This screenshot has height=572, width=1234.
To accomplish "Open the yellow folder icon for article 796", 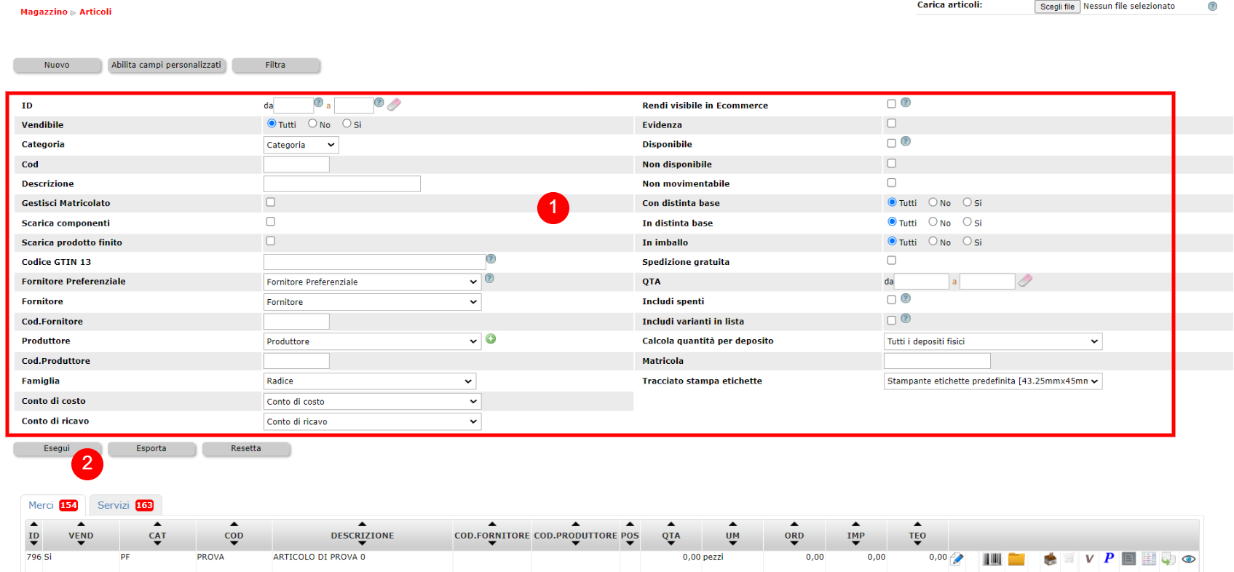I will click(x=1016, y=559).
